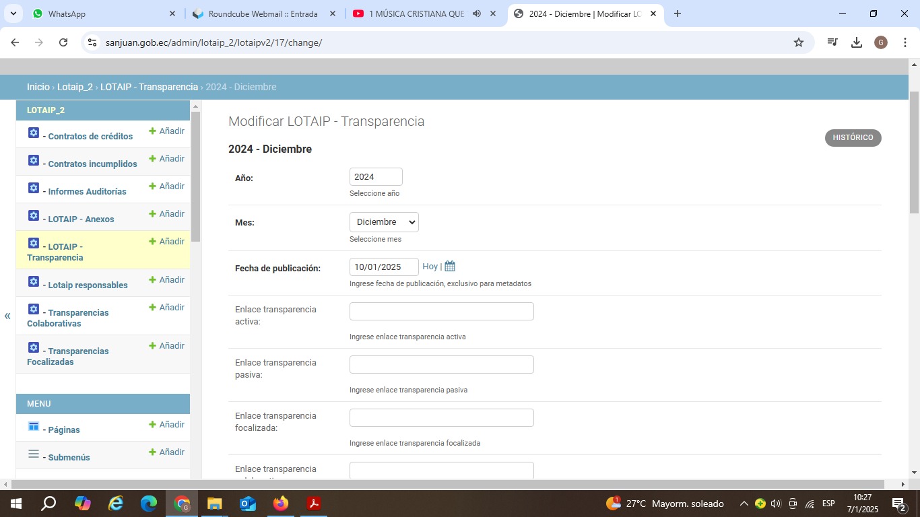Click the Enlace transparencia activa text field
920x517 pixels.
tap(441, 312)
